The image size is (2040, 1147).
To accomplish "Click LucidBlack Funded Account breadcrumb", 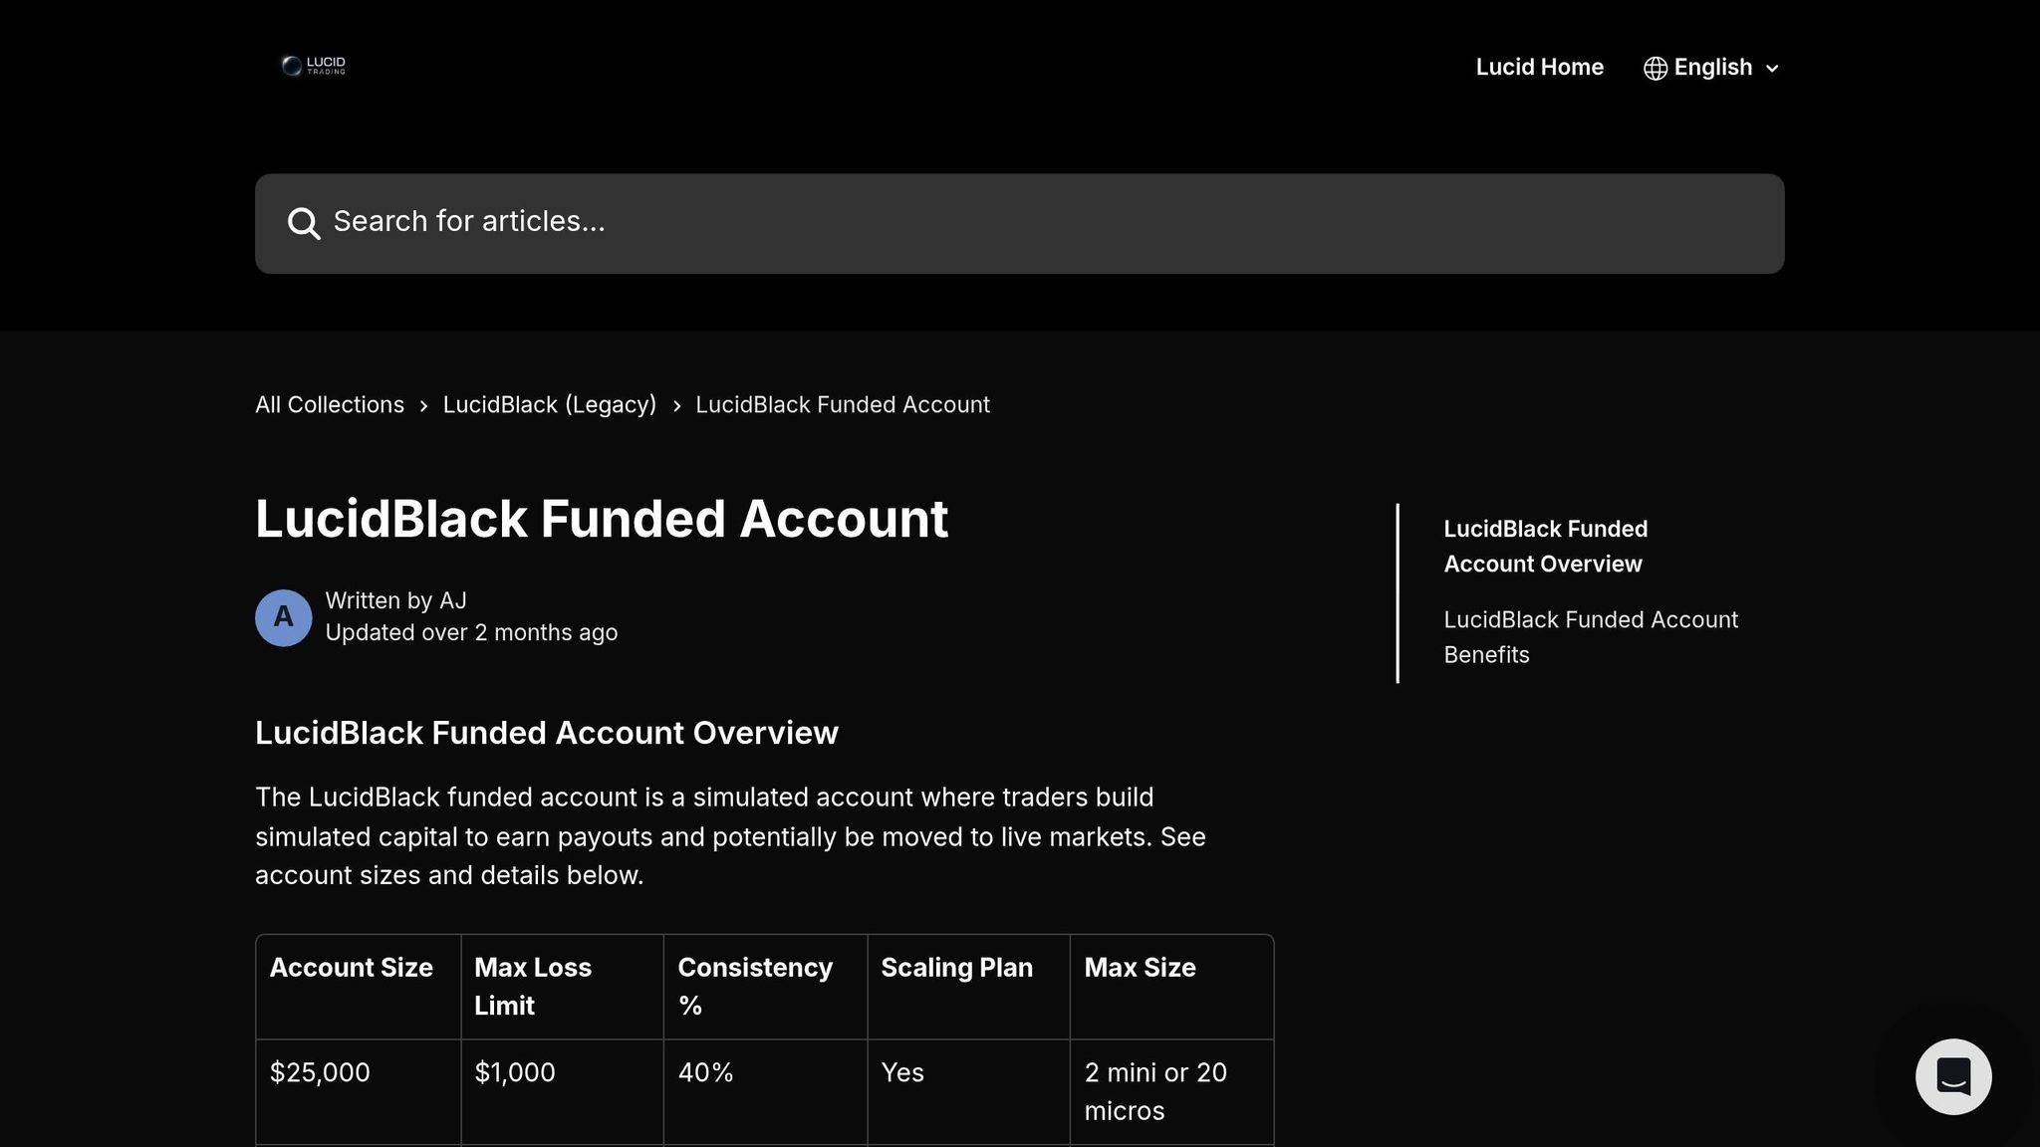I will 842,405.
